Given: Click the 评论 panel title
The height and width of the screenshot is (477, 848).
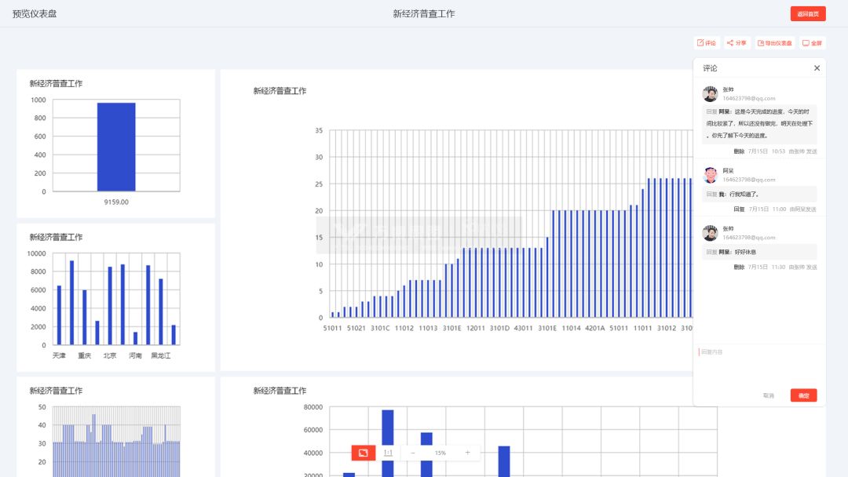Looking at the screenshot, I should click(710, 68).
